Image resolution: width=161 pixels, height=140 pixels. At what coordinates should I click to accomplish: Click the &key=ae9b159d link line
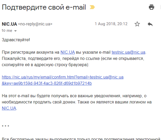click(47, 83)
